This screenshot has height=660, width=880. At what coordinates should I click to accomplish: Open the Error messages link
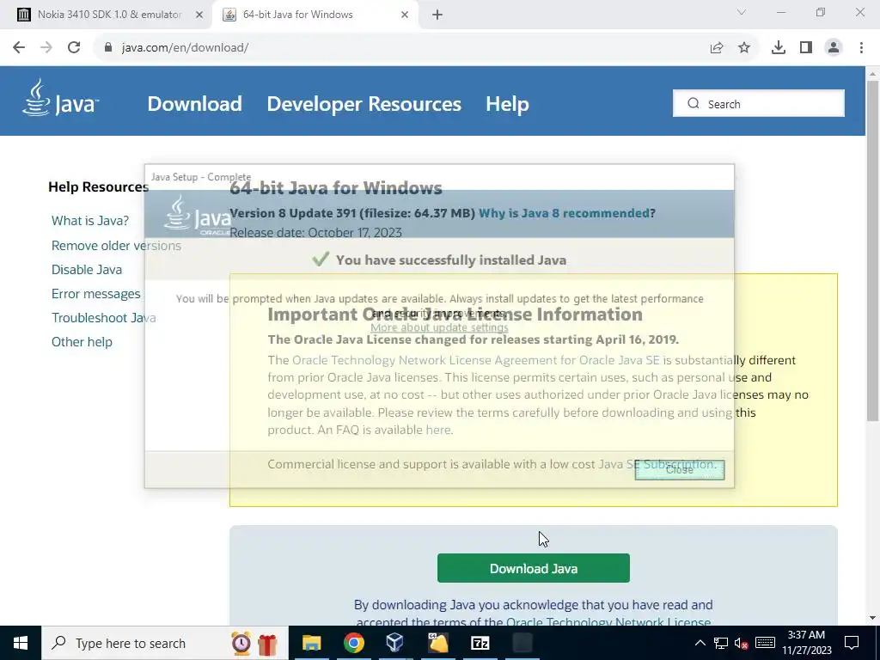[x=95, y=294]
